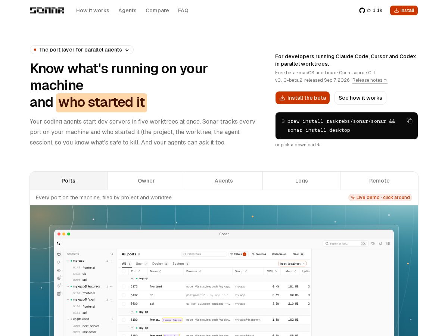448x336 pixels.
Task: Follow the 'or pick a download' link
Action: (x=298, y=144)
